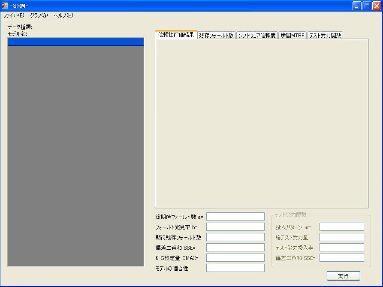
Task: Click the データ種類: label
Action: click(20, 27)
